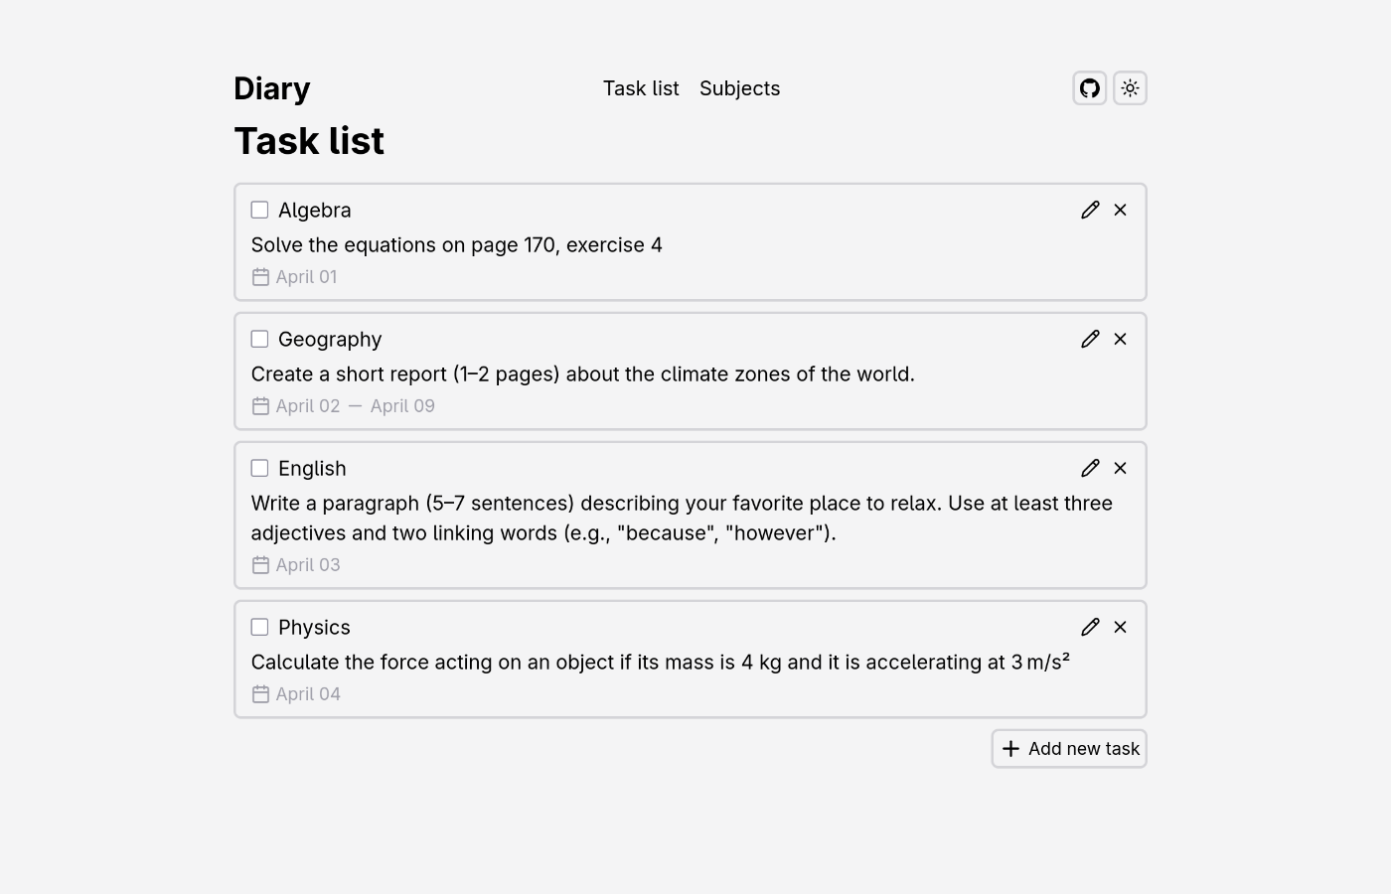Check the Geography task checkbox
Image resolution: width=1391 pixels, height=894 pixels.
(x=259, y=339)
